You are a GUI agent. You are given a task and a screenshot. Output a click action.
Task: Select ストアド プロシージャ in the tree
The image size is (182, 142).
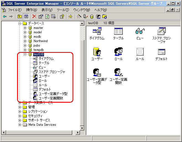point(52,72)
